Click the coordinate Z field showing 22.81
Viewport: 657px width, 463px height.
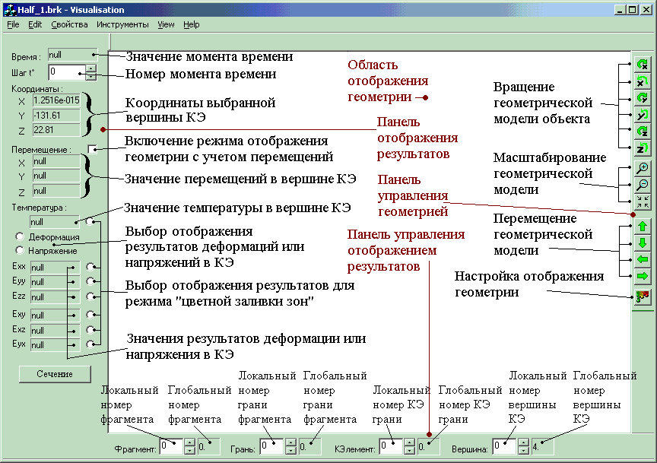click(x=56, y=130)
